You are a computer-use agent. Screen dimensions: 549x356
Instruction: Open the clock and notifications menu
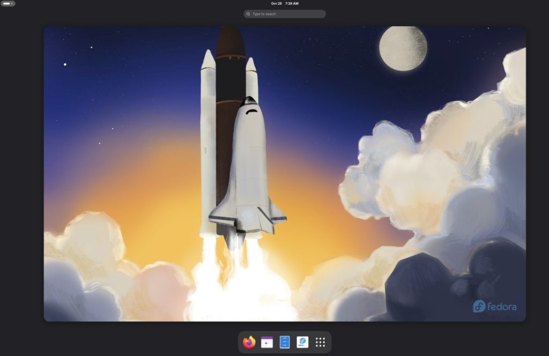click(x=285, y=4)
